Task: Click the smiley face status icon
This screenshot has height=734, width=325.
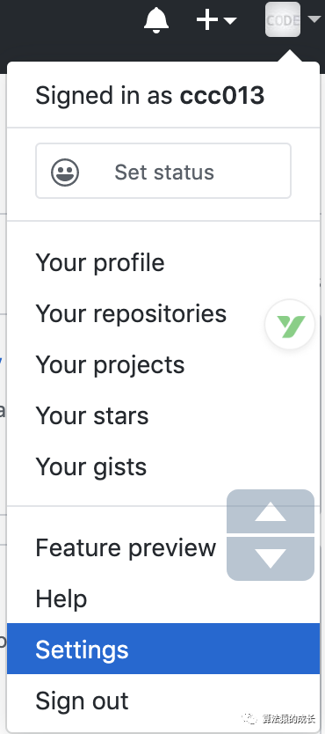Action: pyautogui.click(x=65, y=172)
